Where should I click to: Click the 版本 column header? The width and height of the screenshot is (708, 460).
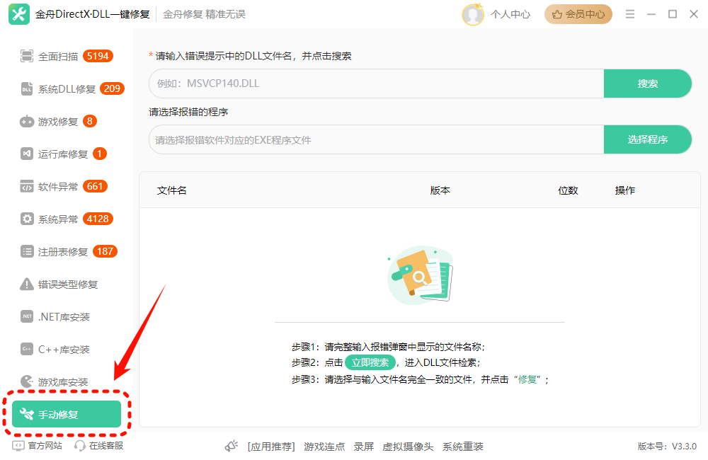point(440,190)
